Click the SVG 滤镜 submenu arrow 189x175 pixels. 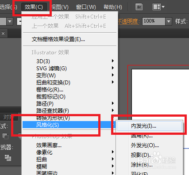pyautogui.click(x=113, y=68)
